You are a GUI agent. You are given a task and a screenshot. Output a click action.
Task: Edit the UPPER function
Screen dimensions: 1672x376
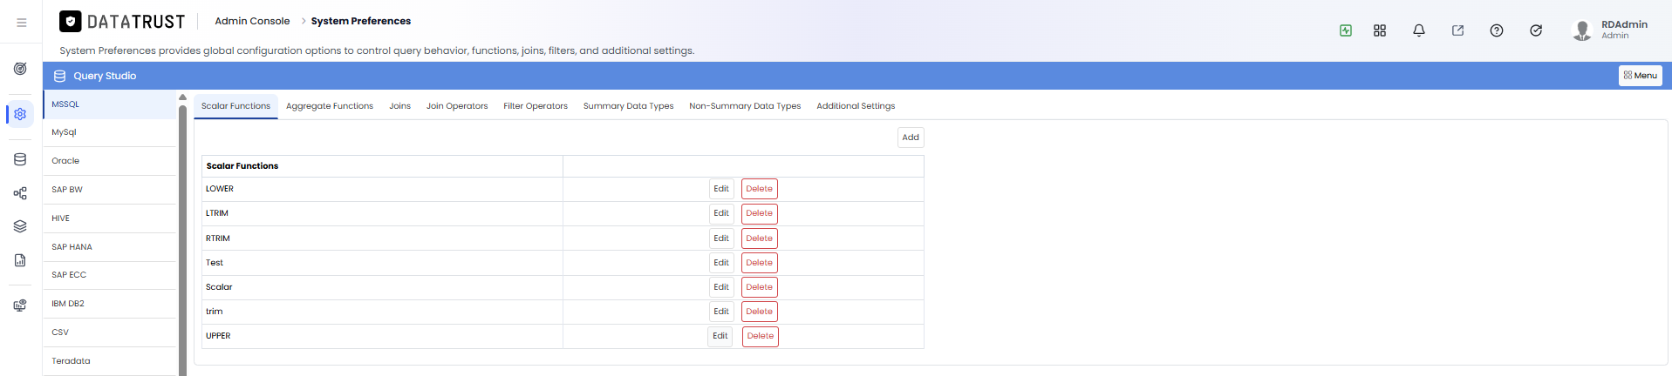click(720, 336)
